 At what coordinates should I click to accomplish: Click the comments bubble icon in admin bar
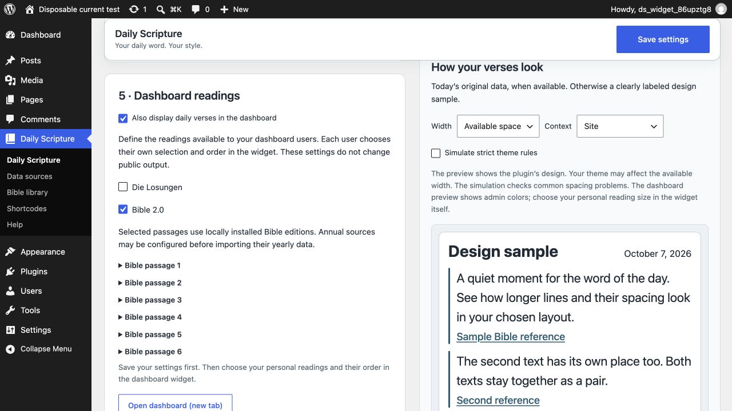pos(196,9)
